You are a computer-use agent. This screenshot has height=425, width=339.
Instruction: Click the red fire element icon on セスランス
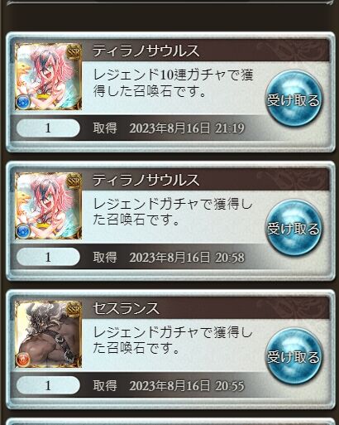click(23, 360)
